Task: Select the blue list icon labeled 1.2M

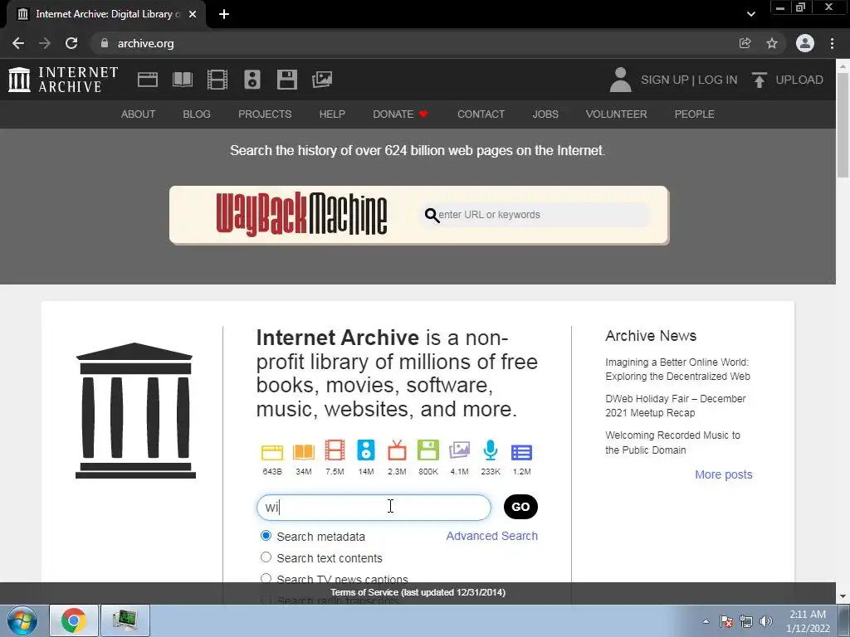Action: tap(521, 452)
